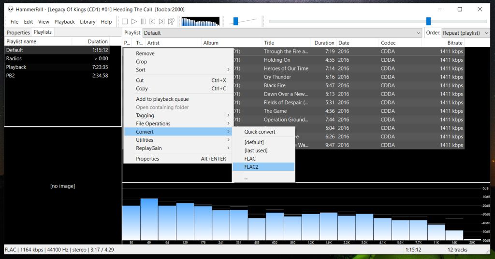This screenshot has height=259, width=495.
Task: Go to the previous track
Action: 152,21
